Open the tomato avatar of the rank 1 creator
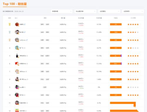 (x=17, y=24)
